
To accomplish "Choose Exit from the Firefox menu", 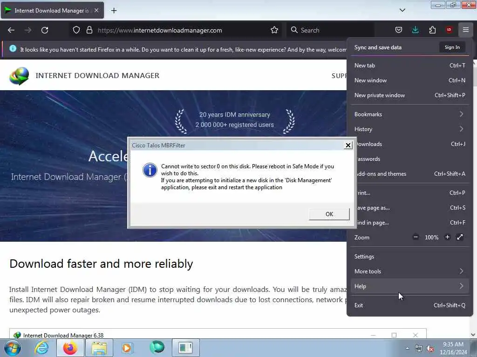I will point(409,305).
